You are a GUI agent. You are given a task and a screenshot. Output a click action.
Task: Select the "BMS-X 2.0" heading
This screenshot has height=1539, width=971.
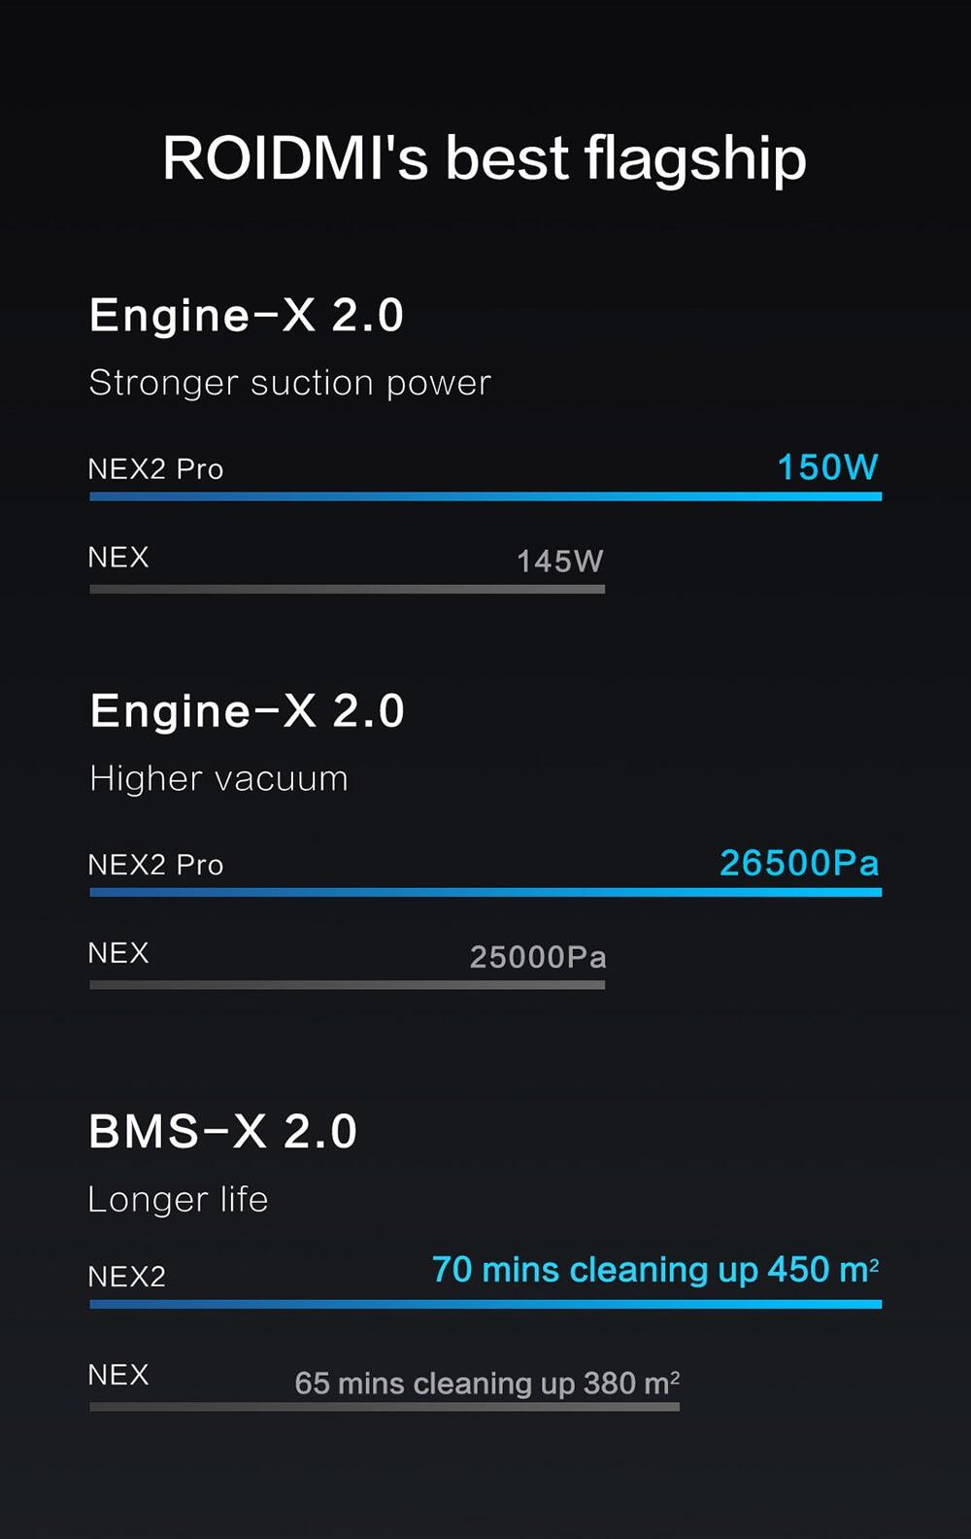(x=223, y=1132)
